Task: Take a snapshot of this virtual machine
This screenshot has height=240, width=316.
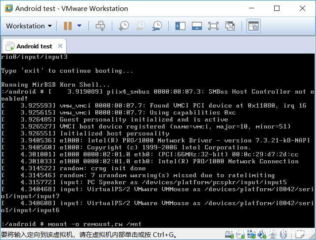Action: [x=124, y=26]
